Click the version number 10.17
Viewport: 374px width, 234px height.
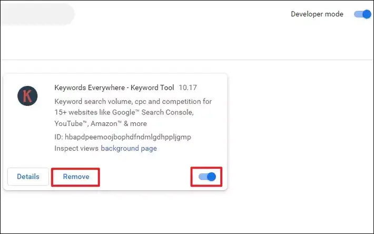click(x=188, y=87)
